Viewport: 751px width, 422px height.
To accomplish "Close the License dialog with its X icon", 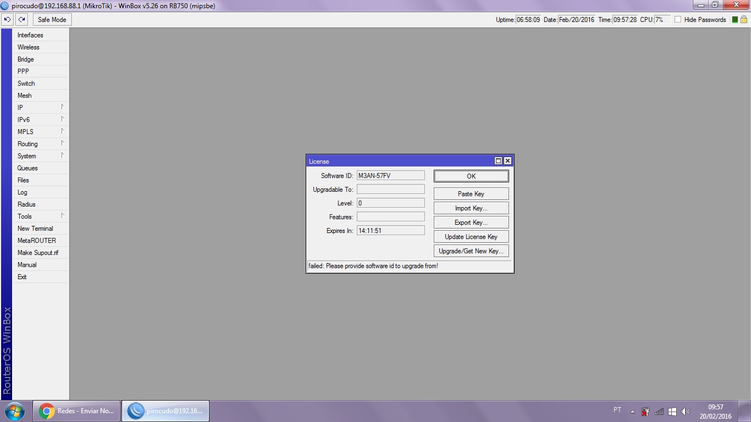I will click(x=507, y=161).
